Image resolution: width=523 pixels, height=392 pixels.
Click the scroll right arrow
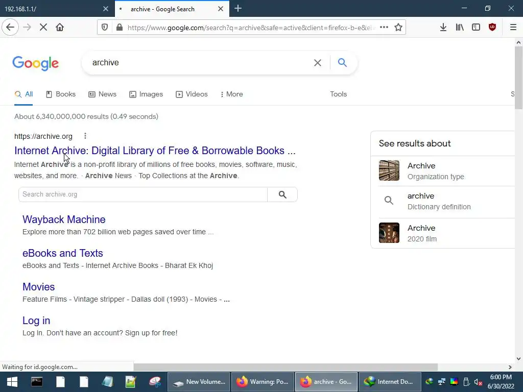pyautogui.click(x=510, y=367)
